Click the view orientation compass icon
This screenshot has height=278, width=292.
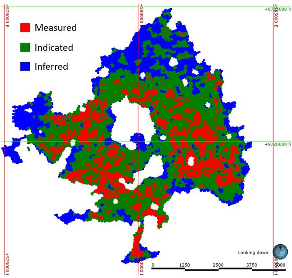pos(280,251)
